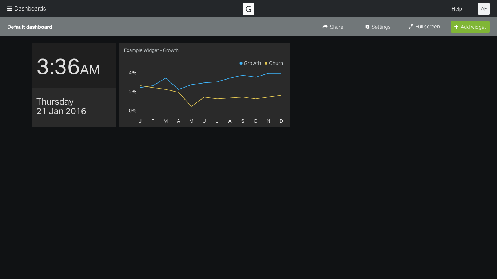
Task: Open the Dashboards hamburger menu icon
Action: (10, 8)
